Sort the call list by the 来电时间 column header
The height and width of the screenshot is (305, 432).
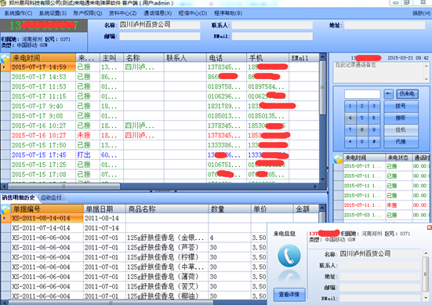click(x=43, y=58)
